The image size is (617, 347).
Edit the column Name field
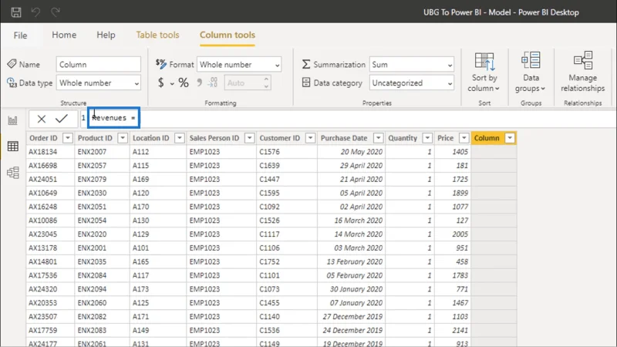point(99,65)
